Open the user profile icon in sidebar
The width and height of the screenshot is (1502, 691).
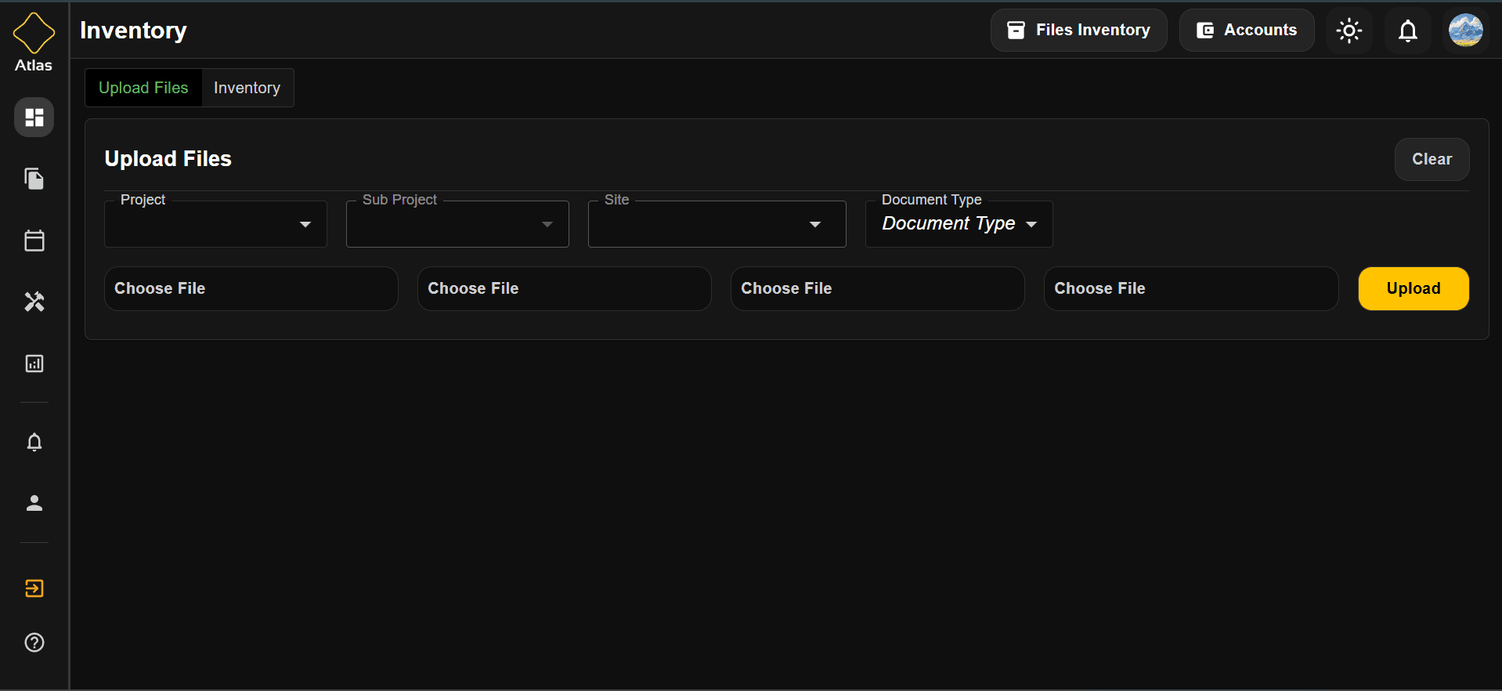coord(34,503)
